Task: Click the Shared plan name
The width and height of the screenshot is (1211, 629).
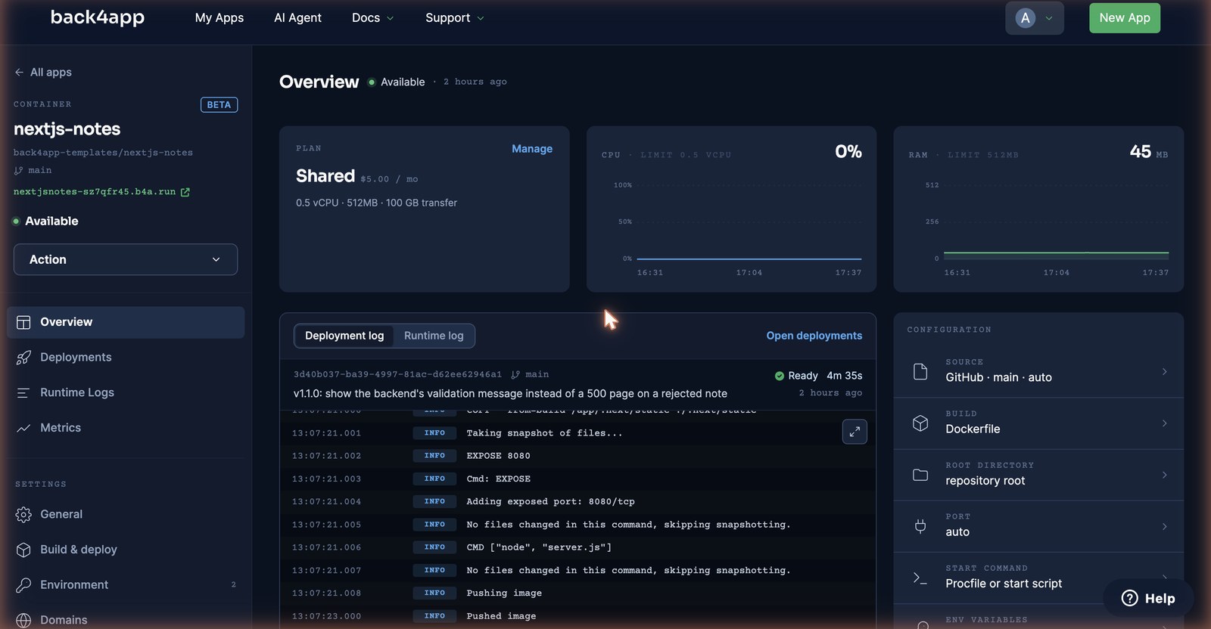Action: [x=325, y=176]
